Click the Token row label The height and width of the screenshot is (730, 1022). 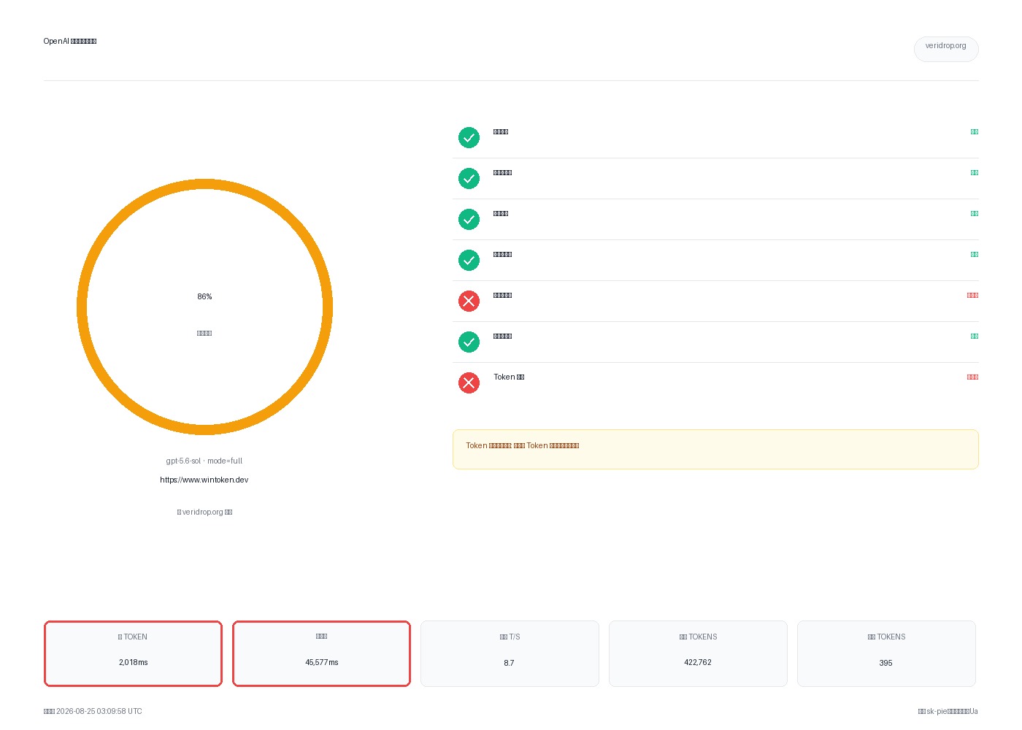click(509, 377)
